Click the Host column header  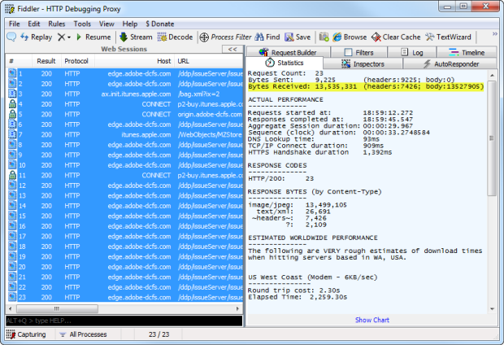point(163,61)
